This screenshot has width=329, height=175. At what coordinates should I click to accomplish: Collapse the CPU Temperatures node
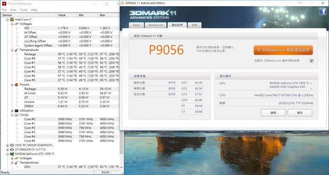(12, 50)
